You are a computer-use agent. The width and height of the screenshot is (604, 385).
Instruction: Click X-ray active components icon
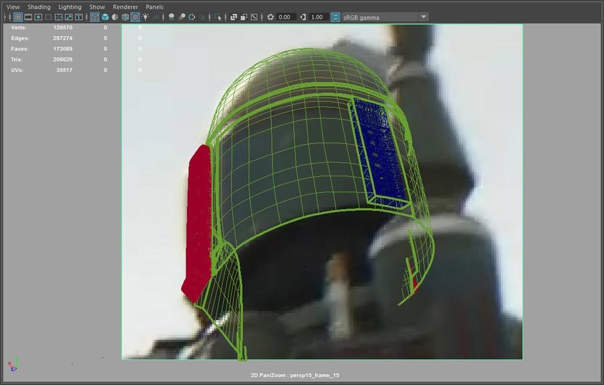(244, 17)
